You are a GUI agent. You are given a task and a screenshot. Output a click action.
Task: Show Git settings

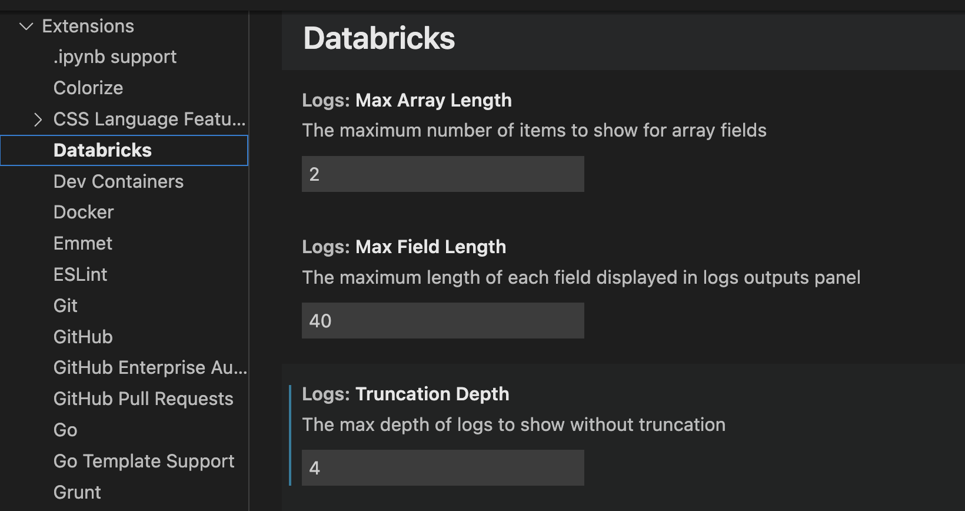point(65,306)
